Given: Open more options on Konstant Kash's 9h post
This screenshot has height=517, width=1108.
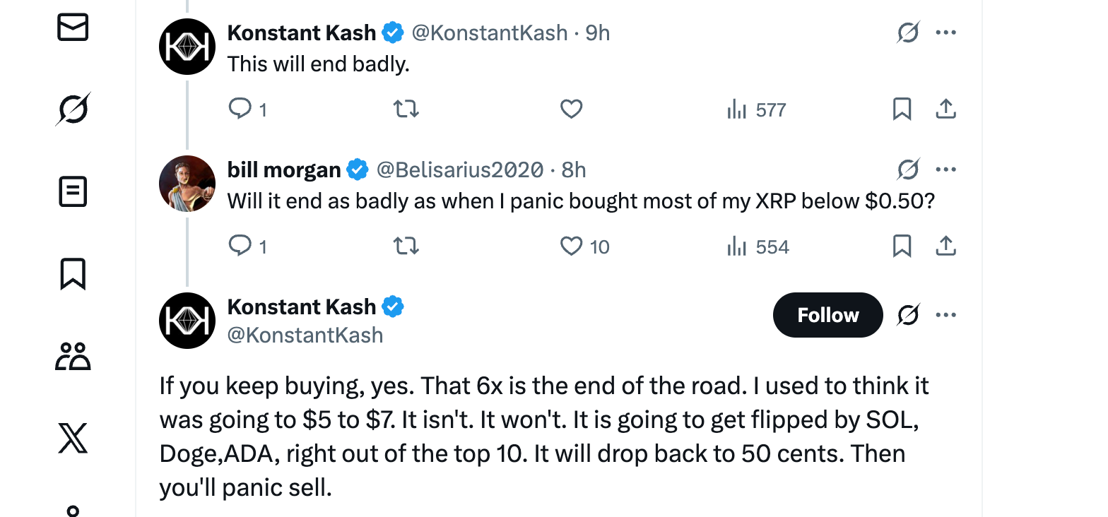Looking at the screenshot, I should (x=945, y=32).
